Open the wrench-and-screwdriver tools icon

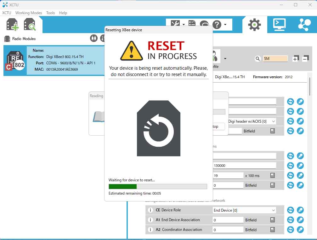tap(175, 24)
